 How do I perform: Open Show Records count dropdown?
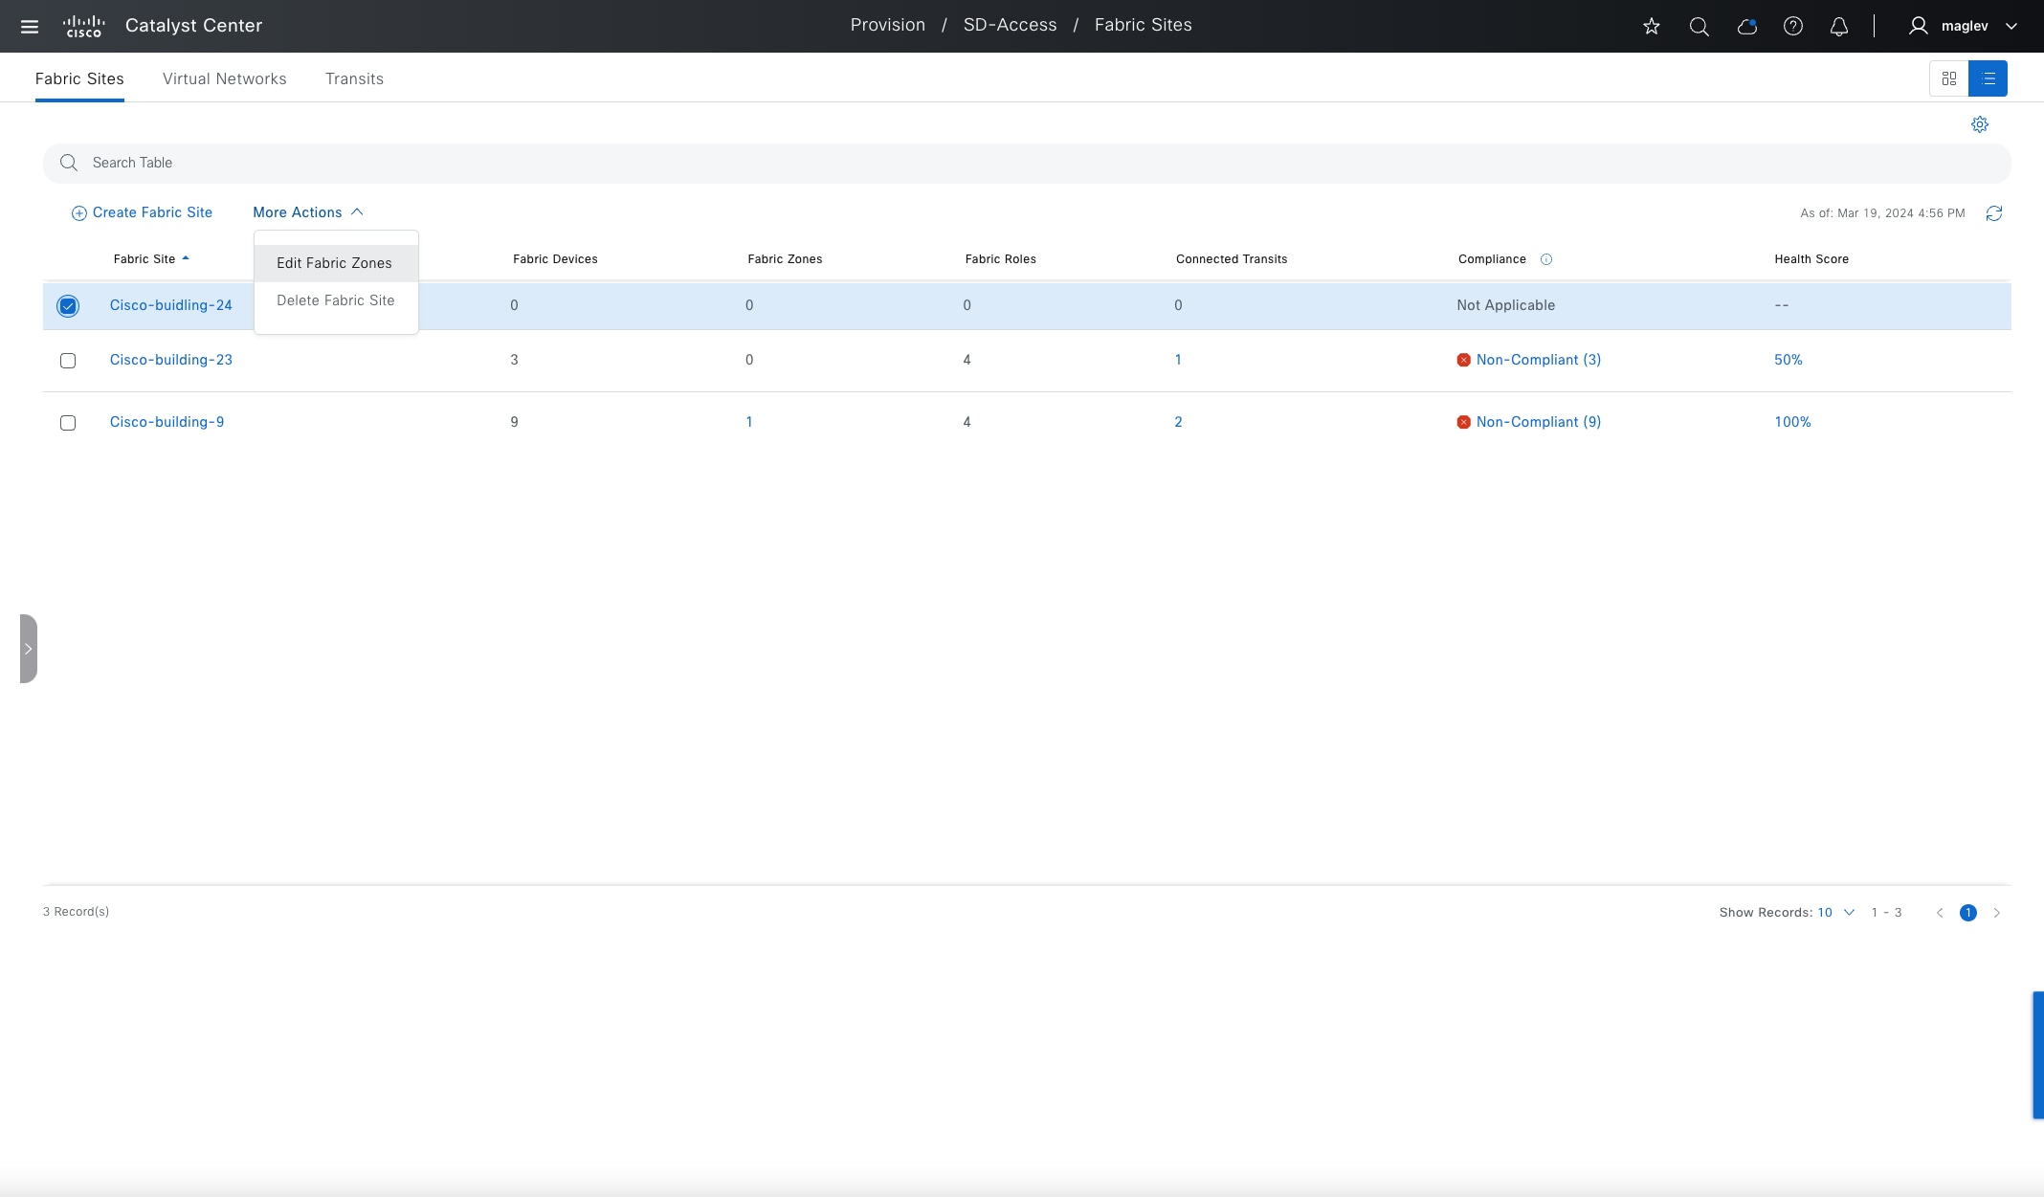[x=1835, y=913]
